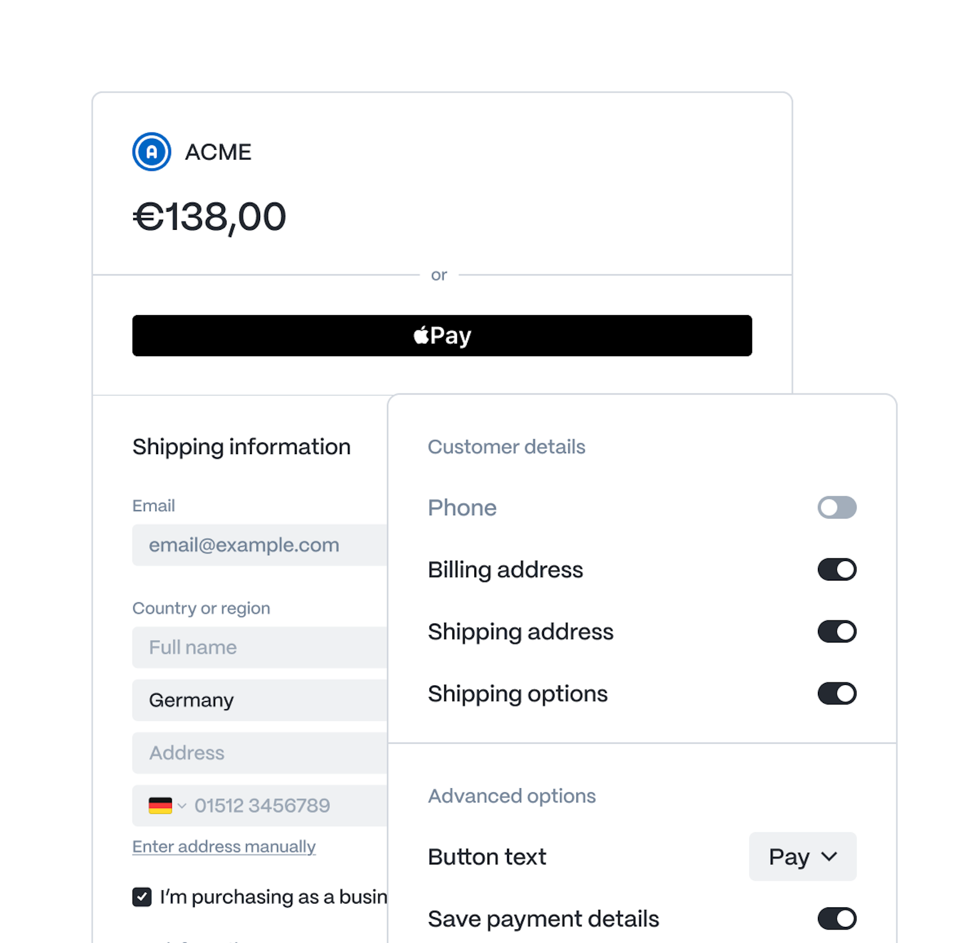Turn off Shipping address toggle
Image resolution: width=976 pixels, height=943 pixels.
[836, 631]
